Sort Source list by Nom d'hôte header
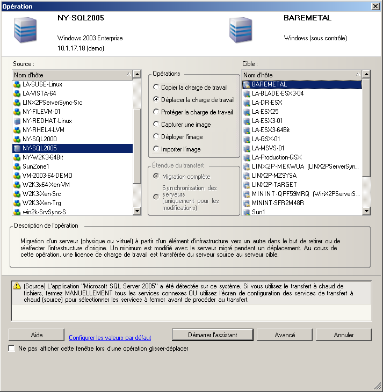Image resolution: width=383 pixels, height=392 pixels. [73, 75]
